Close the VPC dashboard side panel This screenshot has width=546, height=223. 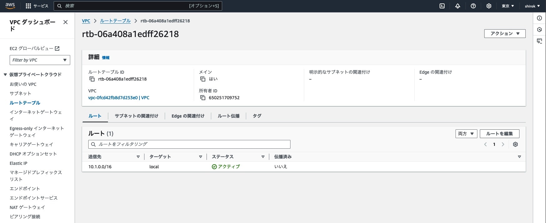(x=66, y=22)
